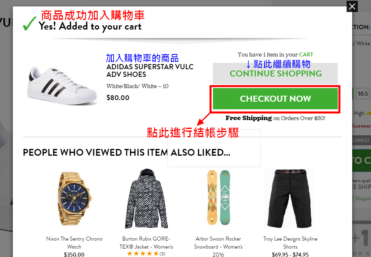Click the Adidas Superstar shoe image

point(62,86)
